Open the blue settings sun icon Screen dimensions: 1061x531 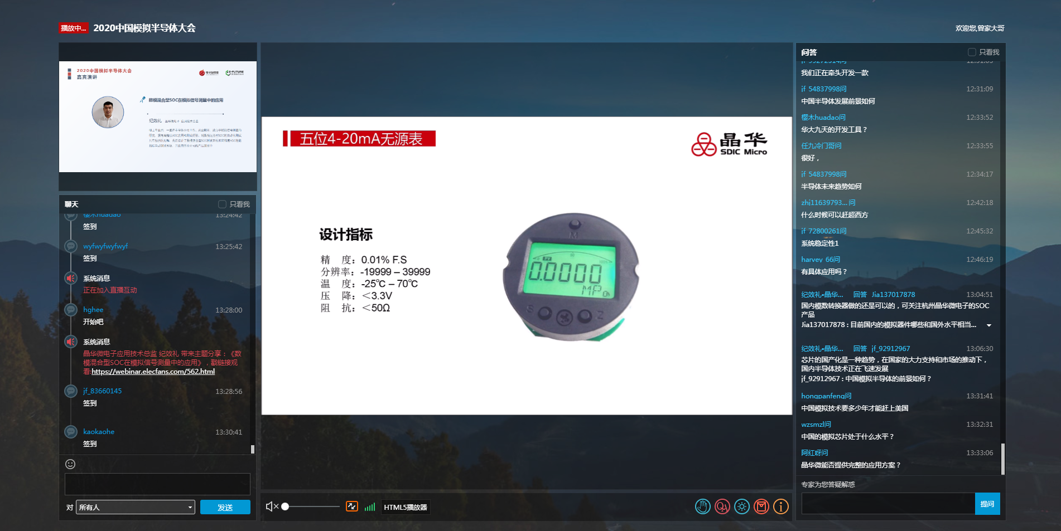pos(741,506)
